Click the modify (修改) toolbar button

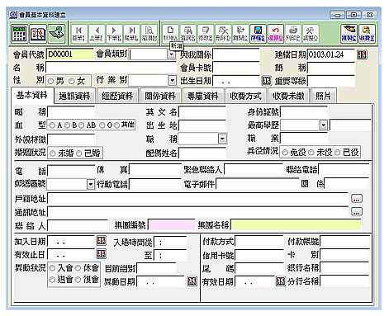pos(206,34)
